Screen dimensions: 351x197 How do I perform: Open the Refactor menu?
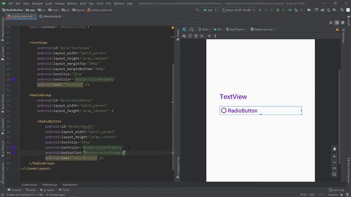click(x=72, y=4)
